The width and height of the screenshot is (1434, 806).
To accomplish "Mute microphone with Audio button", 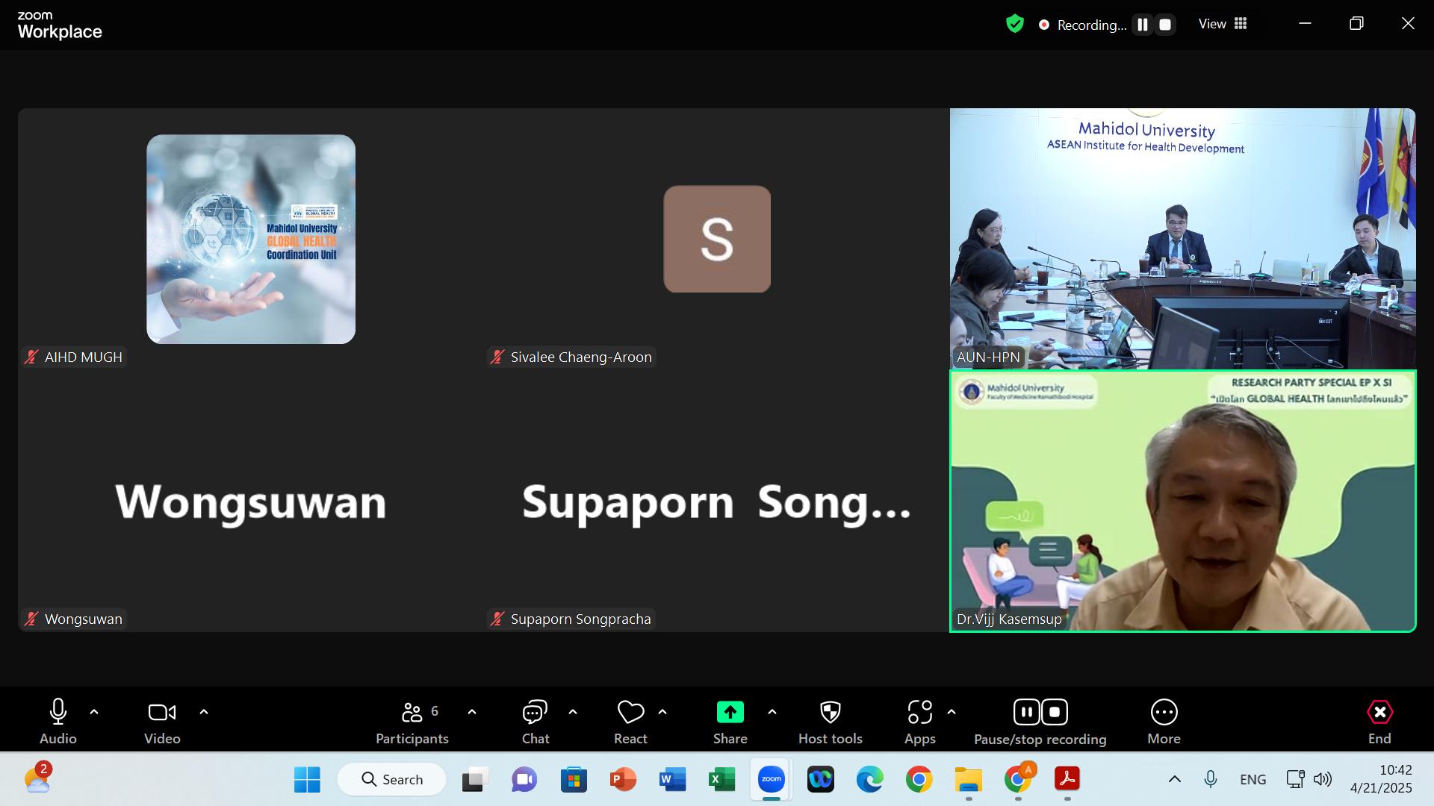I will coord(58,721).
